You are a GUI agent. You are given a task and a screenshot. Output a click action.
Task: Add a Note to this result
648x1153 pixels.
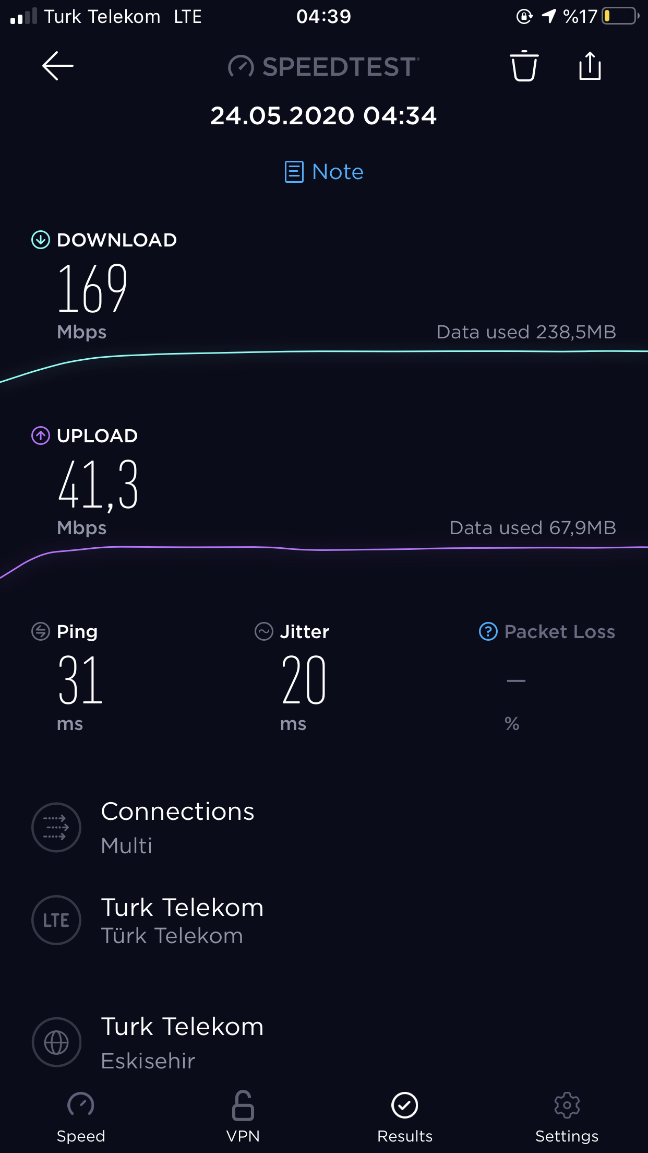[x=324, y=172]
